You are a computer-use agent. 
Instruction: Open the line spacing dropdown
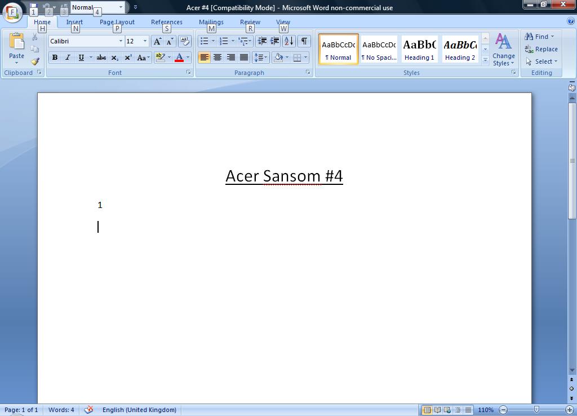click(x=260, y=57)
